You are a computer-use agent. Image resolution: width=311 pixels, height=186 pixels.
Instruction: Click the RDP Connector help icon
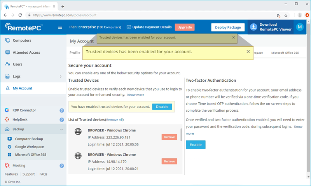pos(61,111)
